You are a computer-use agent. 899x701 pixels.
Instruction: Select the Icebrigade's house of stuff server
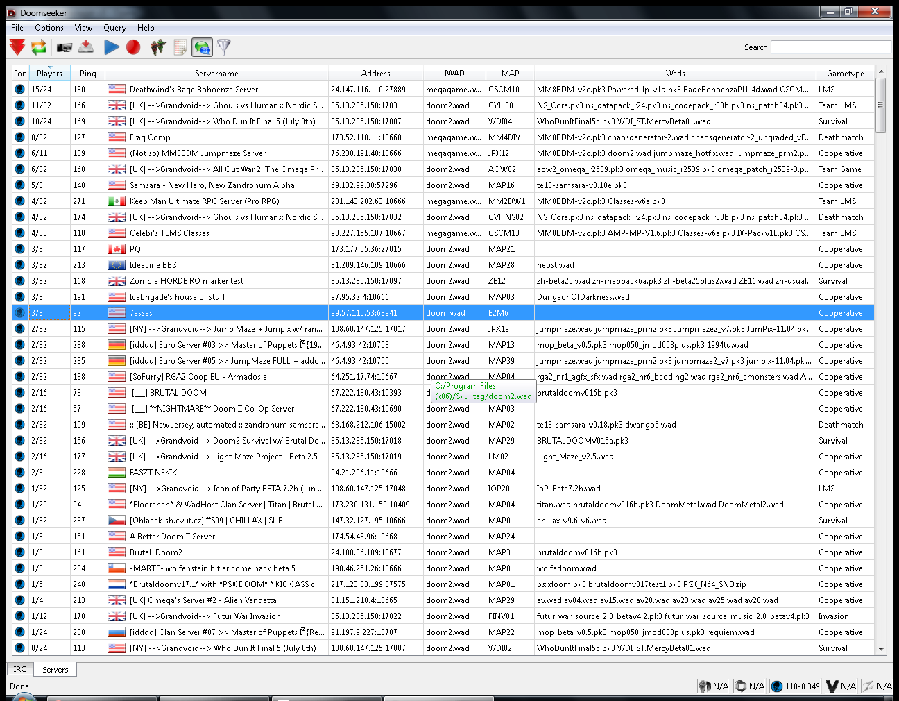tap(443, 297)
